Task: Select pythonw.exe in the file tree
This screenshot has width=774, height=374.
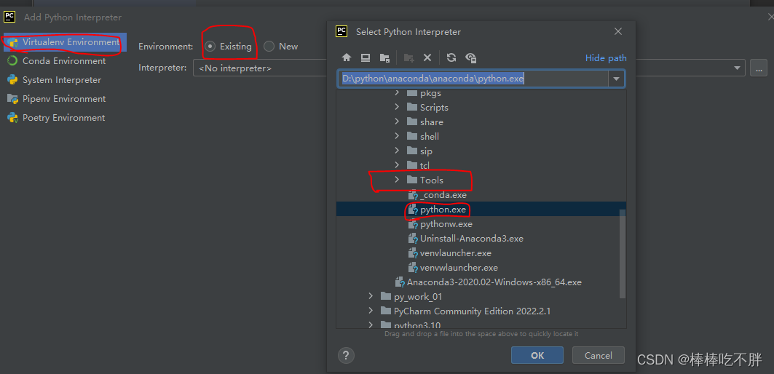Action: coord(446,224)
